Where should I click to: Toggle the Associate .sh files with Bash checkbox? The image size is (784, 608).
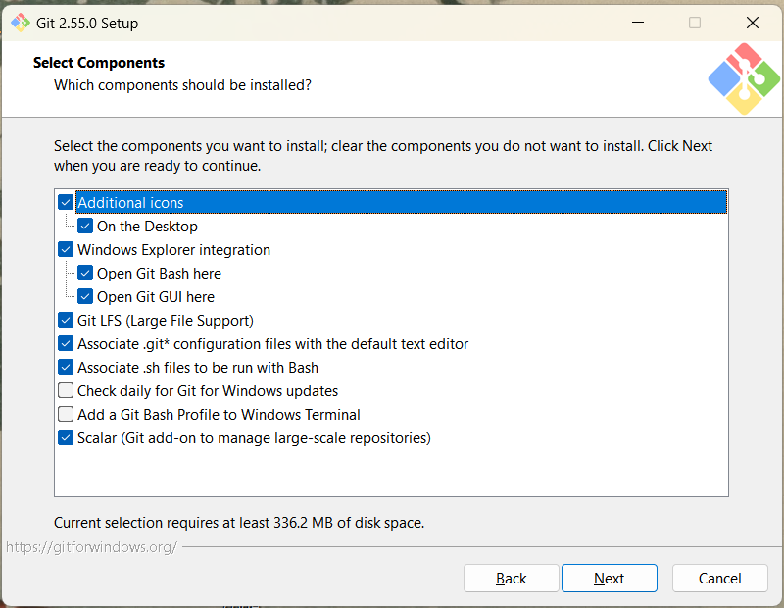(x=66, y=368)
